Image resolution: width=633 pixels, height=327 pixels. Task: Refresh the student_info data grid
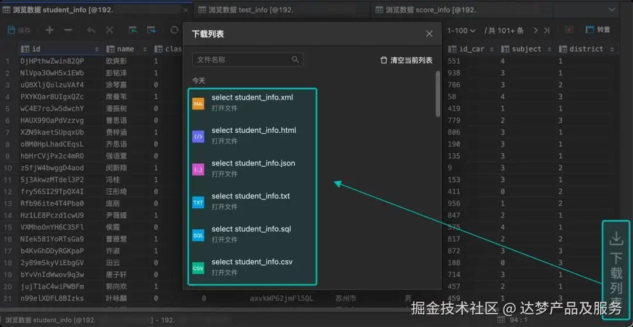(174, 30)
